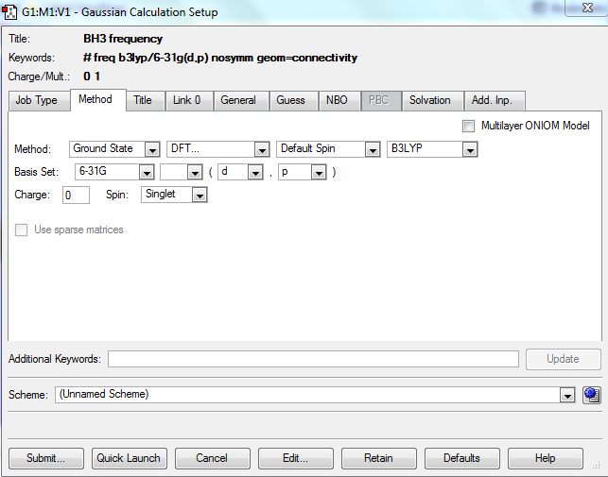Image resolution: width=608 pixels, height=477 pixels.
Task: Open the Ground State method dropdown
Action: (x=114, y=149)
